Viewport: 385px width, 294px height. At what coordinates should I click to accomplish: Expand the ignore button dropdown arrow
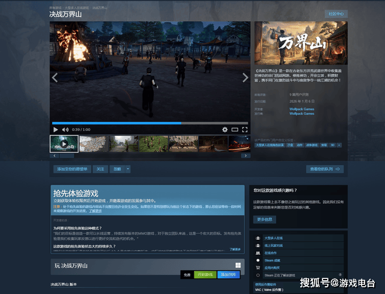[128, 169]
